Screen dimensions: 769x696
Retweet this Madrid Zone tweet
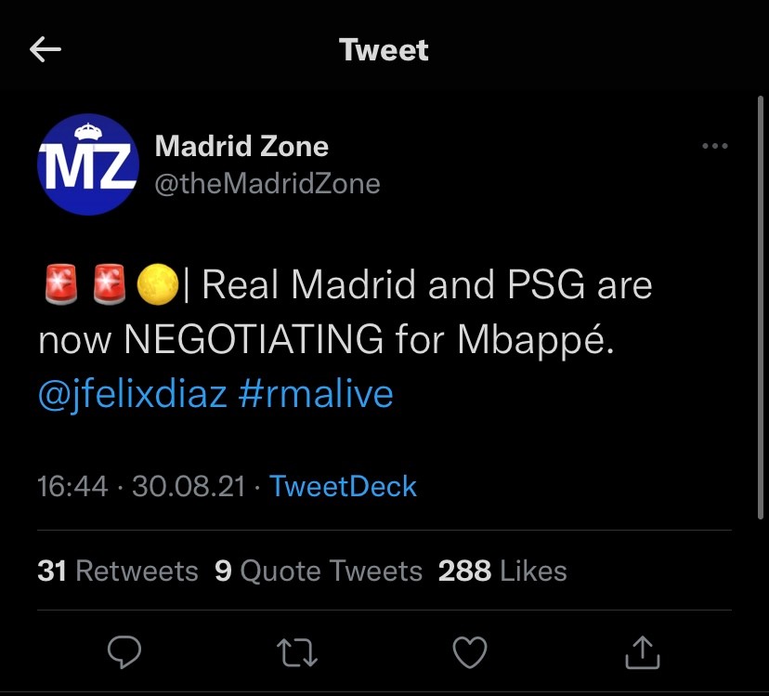click(x=297, y=652)
